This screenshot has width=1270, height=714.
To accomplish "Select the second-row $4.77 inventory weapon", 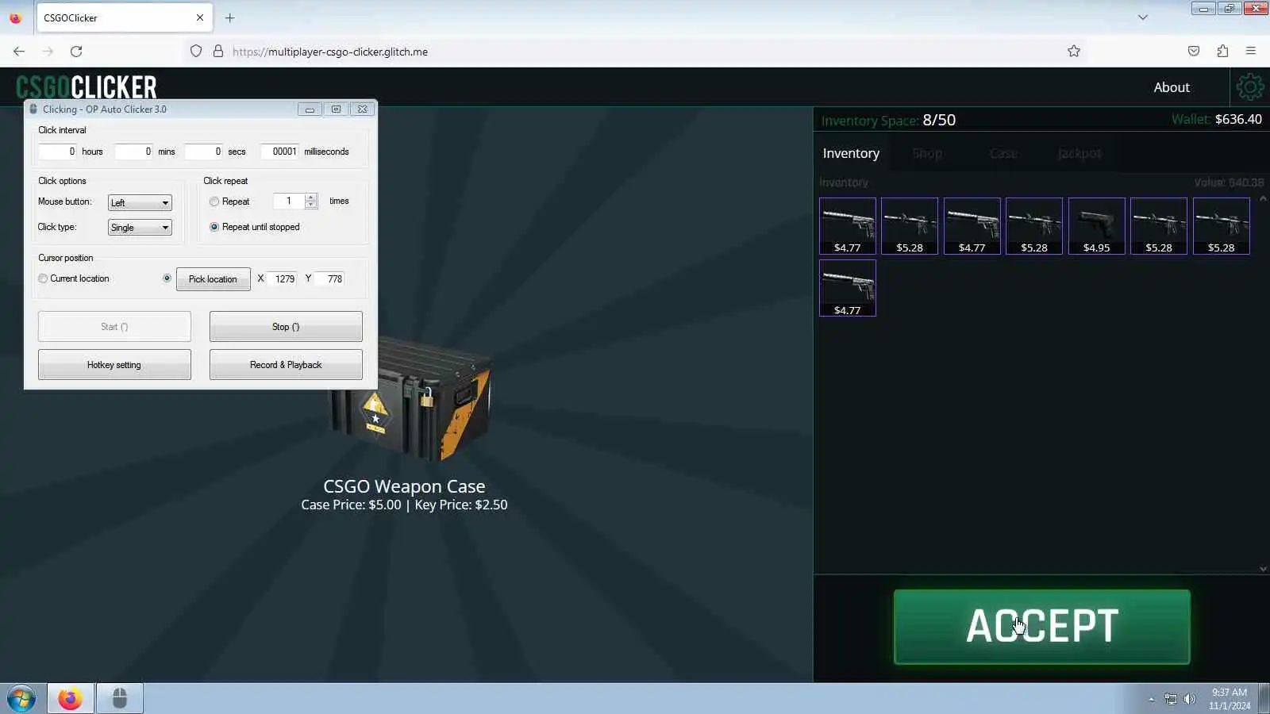I will click(x=848, y=288).
